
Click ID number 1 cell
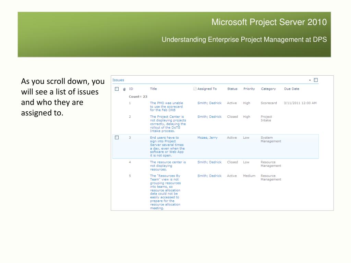click(130, 103)
